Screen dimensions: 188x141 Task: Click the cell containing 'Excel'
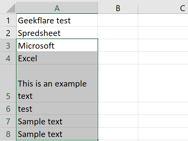tap(57, 58)
